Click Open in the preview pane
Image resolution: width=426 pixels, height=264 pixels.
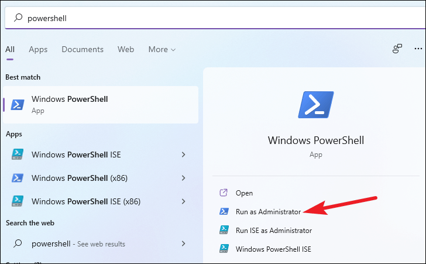[x=244, y=193]
